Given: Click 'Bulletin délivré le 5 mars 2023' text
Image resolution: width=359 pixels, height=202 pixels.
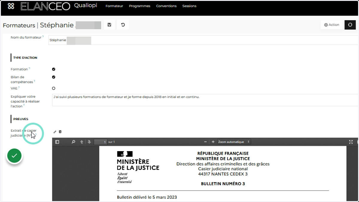Looking at the screenshot, I should click(x=147, y=197).
